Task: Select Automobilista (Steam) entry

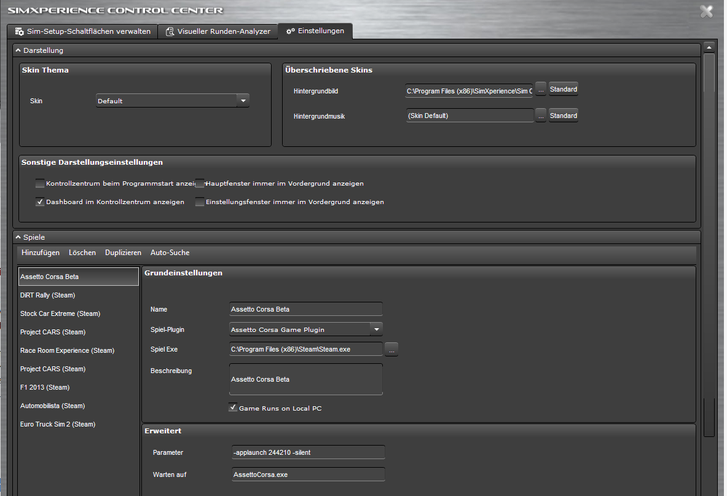Action: [79, 406]
